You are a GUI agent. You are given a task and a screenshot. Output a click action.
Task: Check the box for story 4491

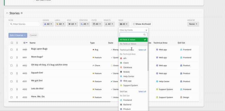pyautogui.click(x=12, y=57)
